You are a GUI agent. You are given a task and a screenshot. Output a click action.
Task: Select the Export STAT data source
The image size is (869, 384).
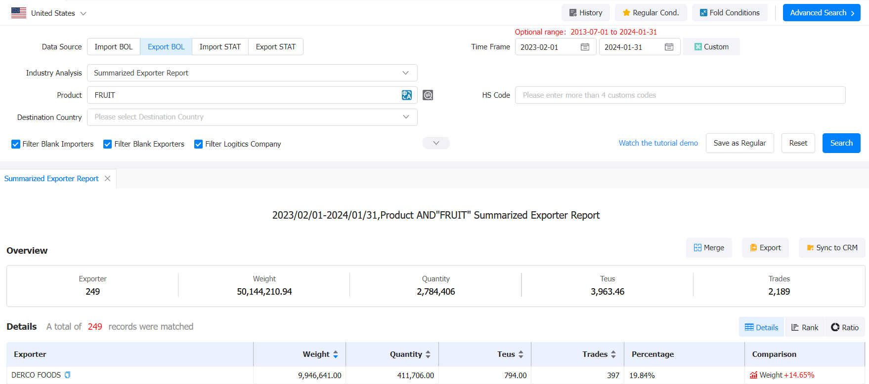click(x=275, y=47)
